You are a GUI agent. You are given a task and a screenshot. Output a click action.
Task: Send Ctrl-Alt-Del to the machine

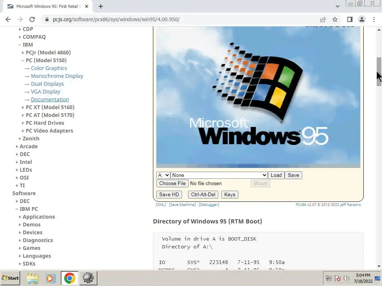203,194
